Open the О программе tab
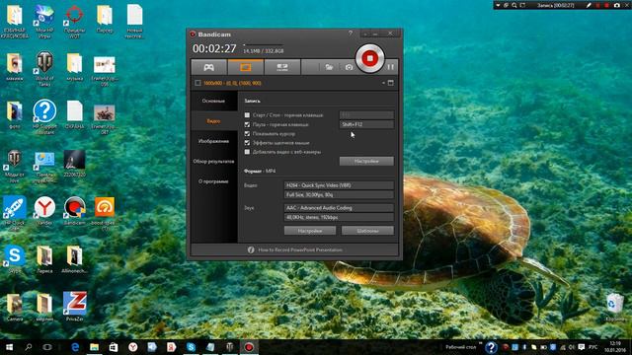 coord(213,181)
